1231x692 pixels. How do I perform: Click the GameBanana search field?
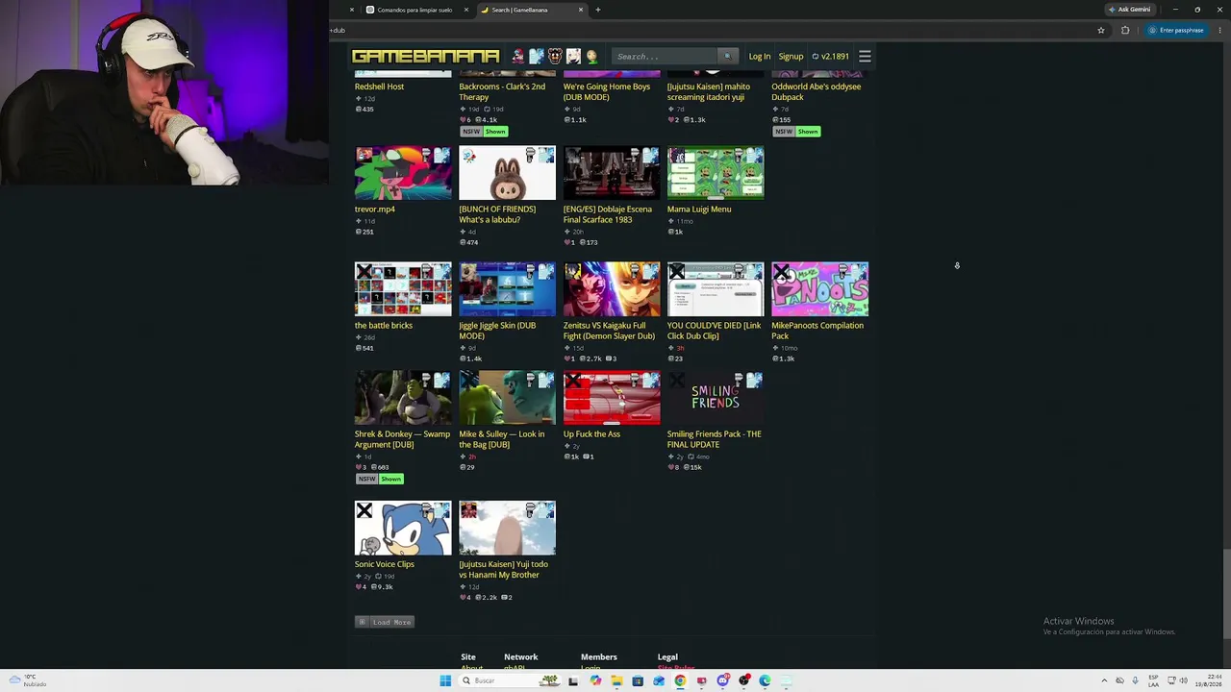(x=666, y=56)
